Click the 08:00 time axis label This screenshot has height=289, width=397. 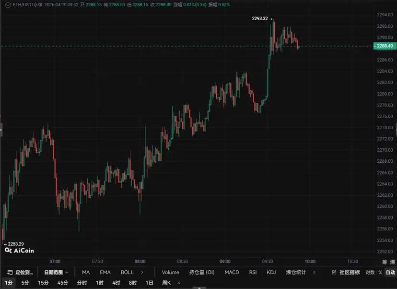coord(140,261)
